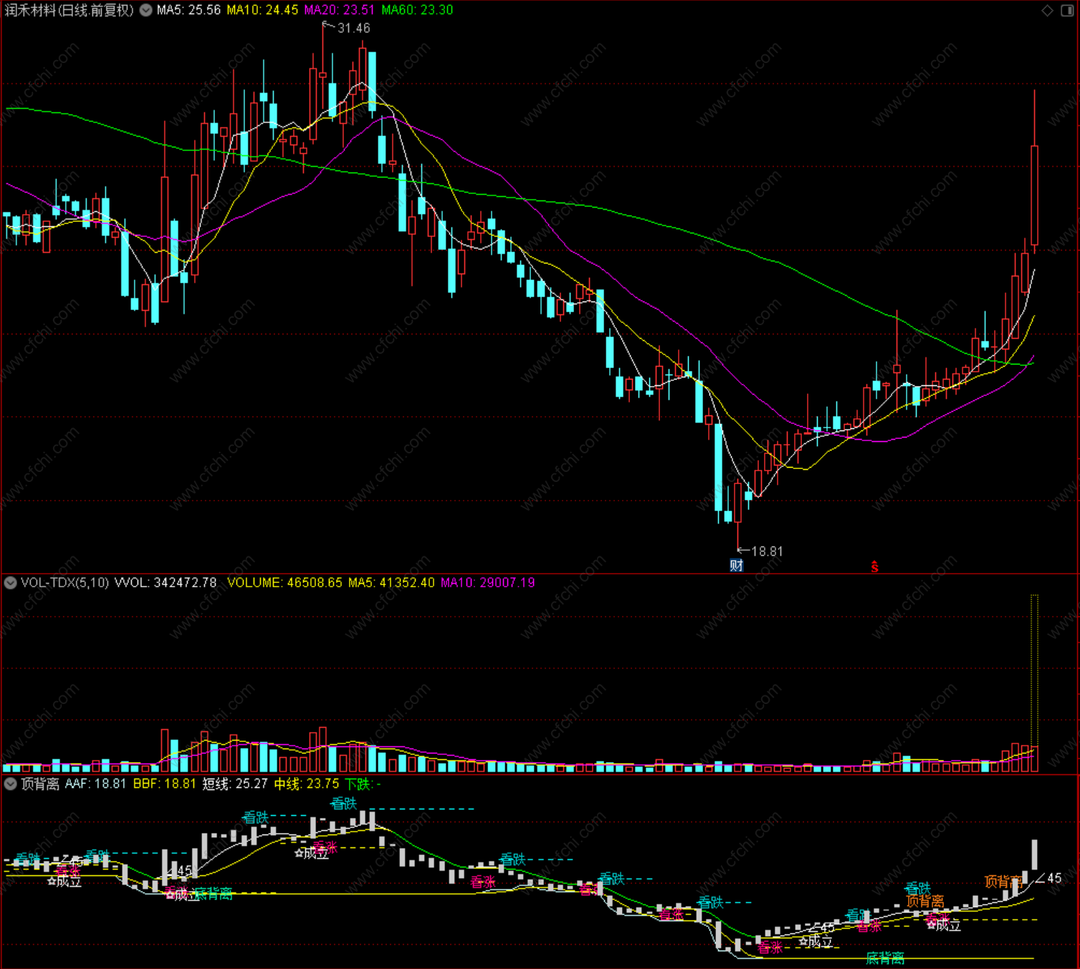
Task: Click the BBF: 18.81 value
Action: 164,784
